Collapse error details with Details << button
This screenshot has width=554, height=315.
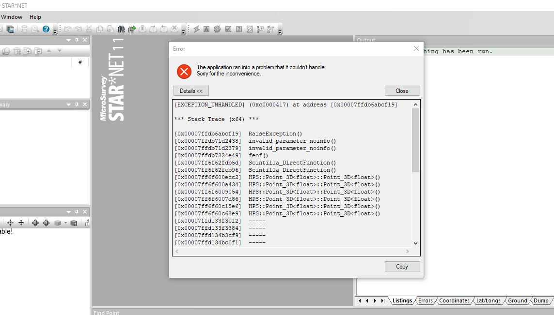tap(191, 91)
